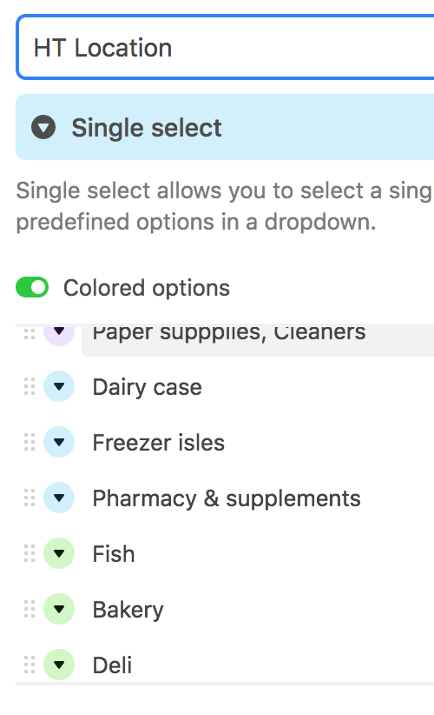Open green color dropdown for Deli

click(x=59, y=665)
